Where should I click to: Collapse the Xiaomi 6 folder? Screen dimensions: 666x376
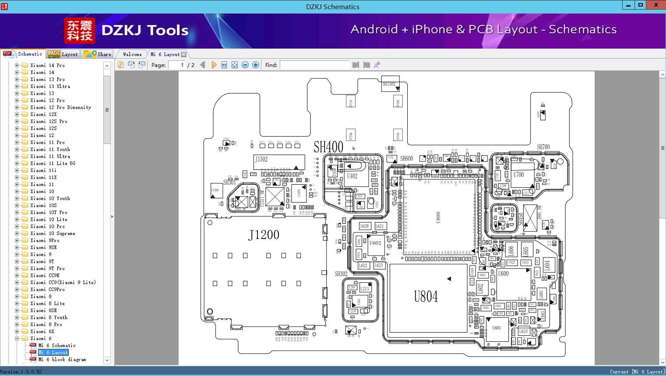17,338
